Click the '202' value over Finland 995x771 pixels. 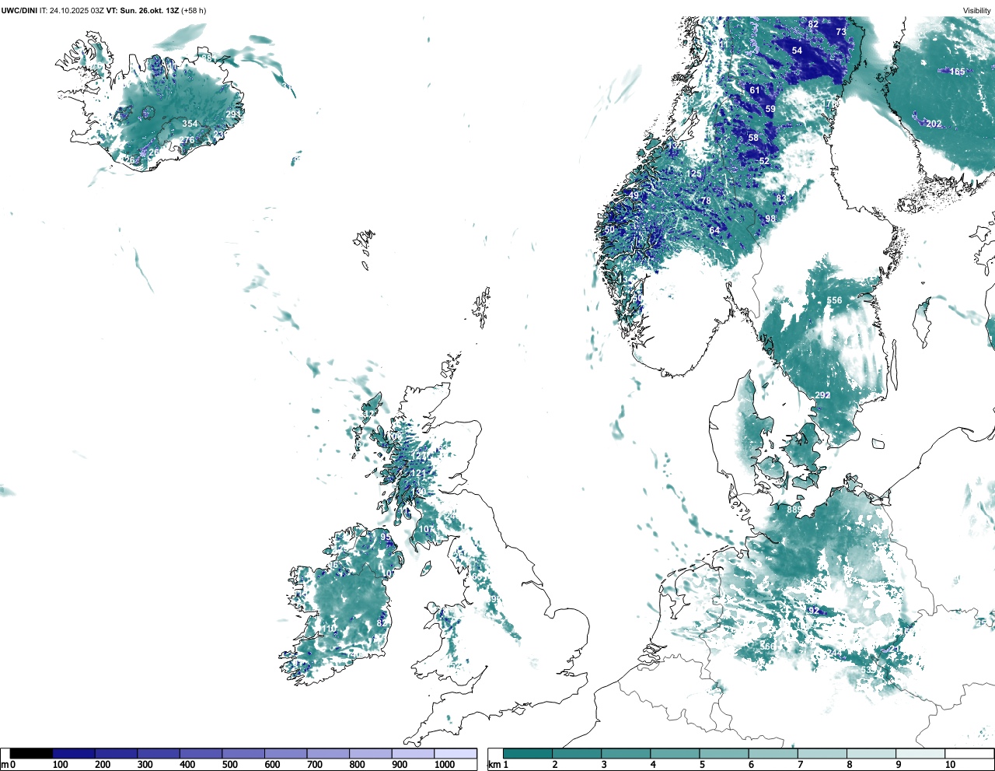coord(934,124)
